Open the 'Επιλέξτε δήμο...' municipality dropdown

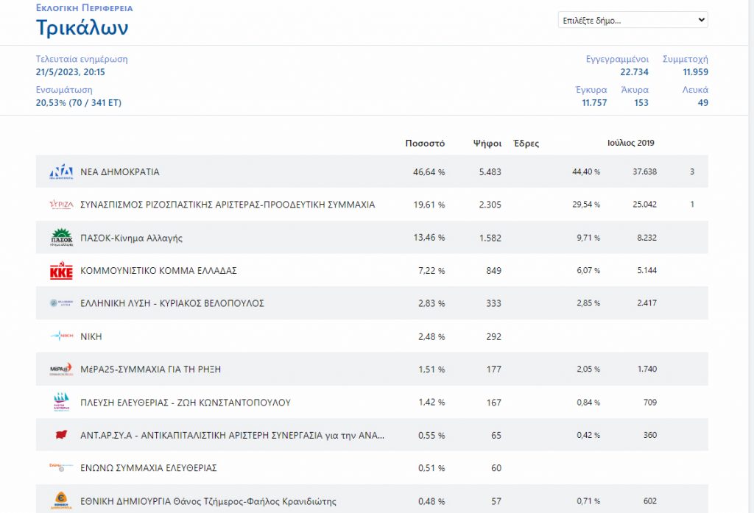(633, 20)
